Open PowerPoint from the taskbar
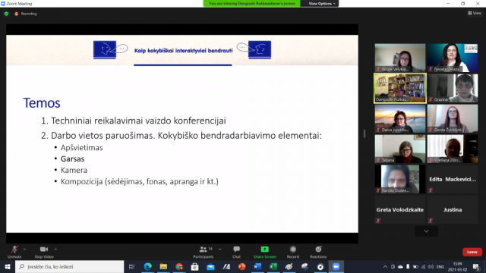The height and width of the screenshot is (273, 486). [241, 266]
